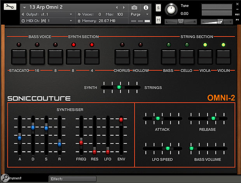This screenshot has height=183, width=241.
Task: Open the snapshot camera view
Action: pyautogui.click(x=134, y=7)
